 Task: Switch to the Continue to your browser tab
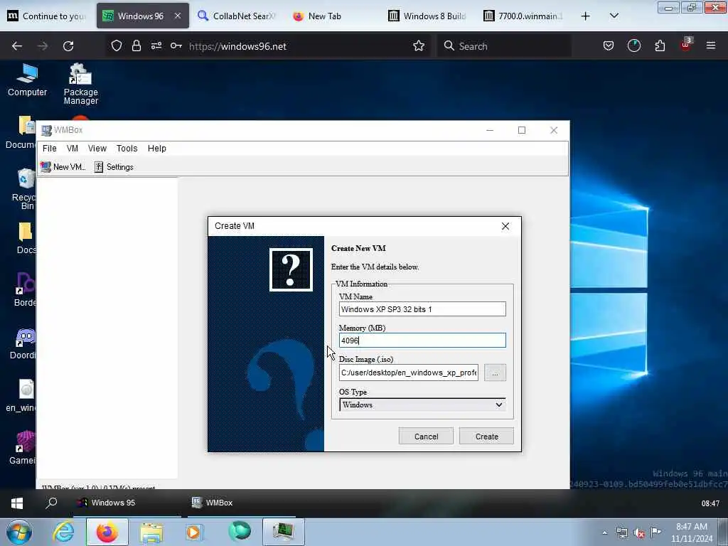48,16
